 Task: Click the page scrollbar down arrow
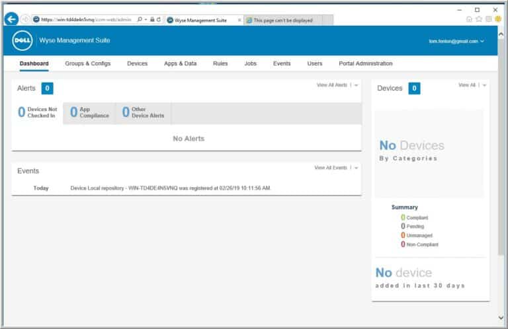coord(501,318)
